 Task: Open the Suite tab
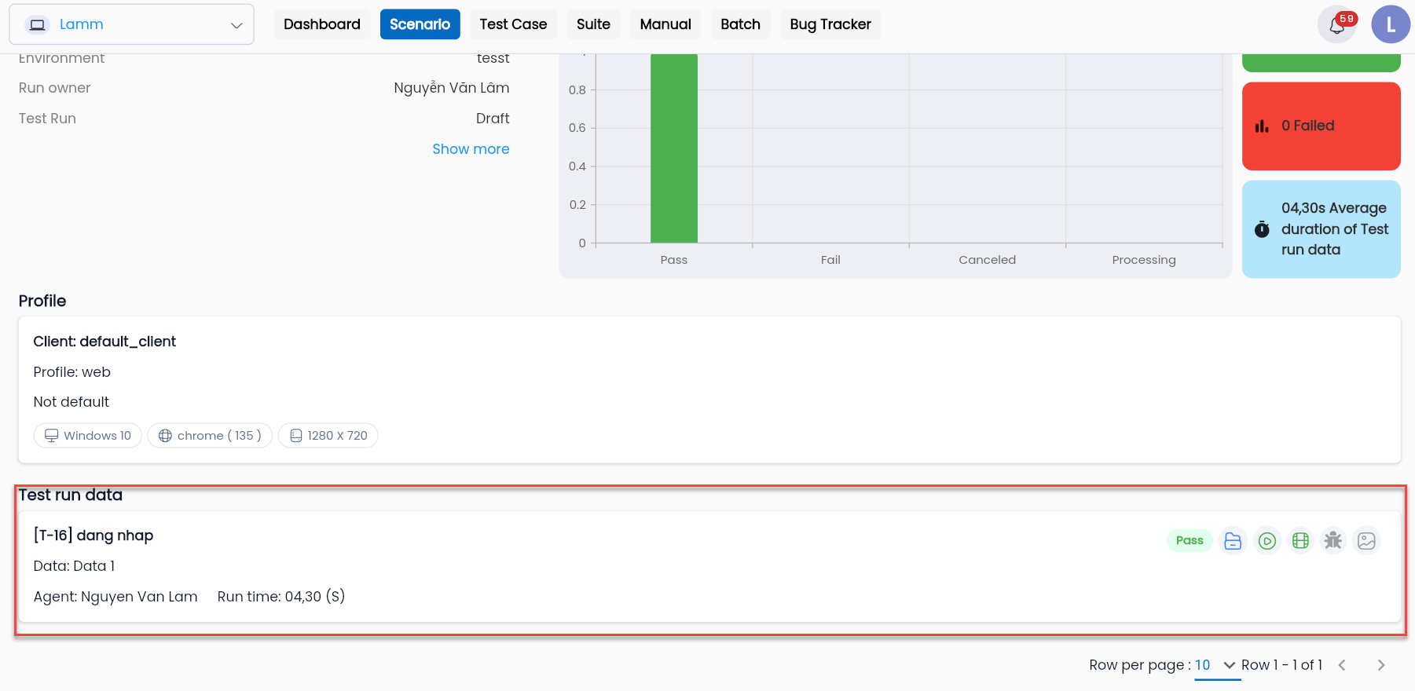click(593, 24)
